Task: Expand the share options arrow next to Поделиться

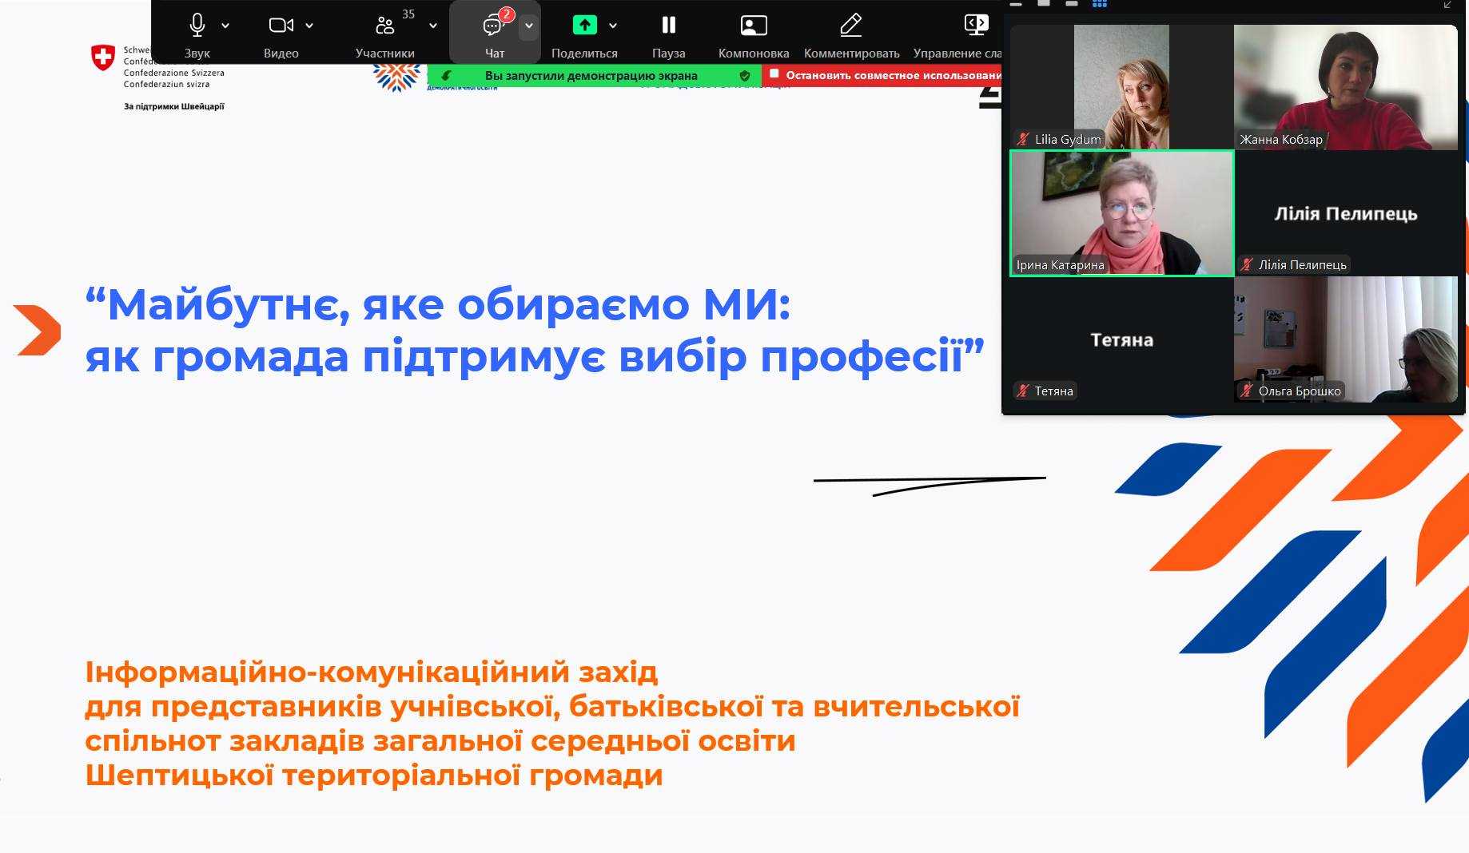Action: pos(613,26)
